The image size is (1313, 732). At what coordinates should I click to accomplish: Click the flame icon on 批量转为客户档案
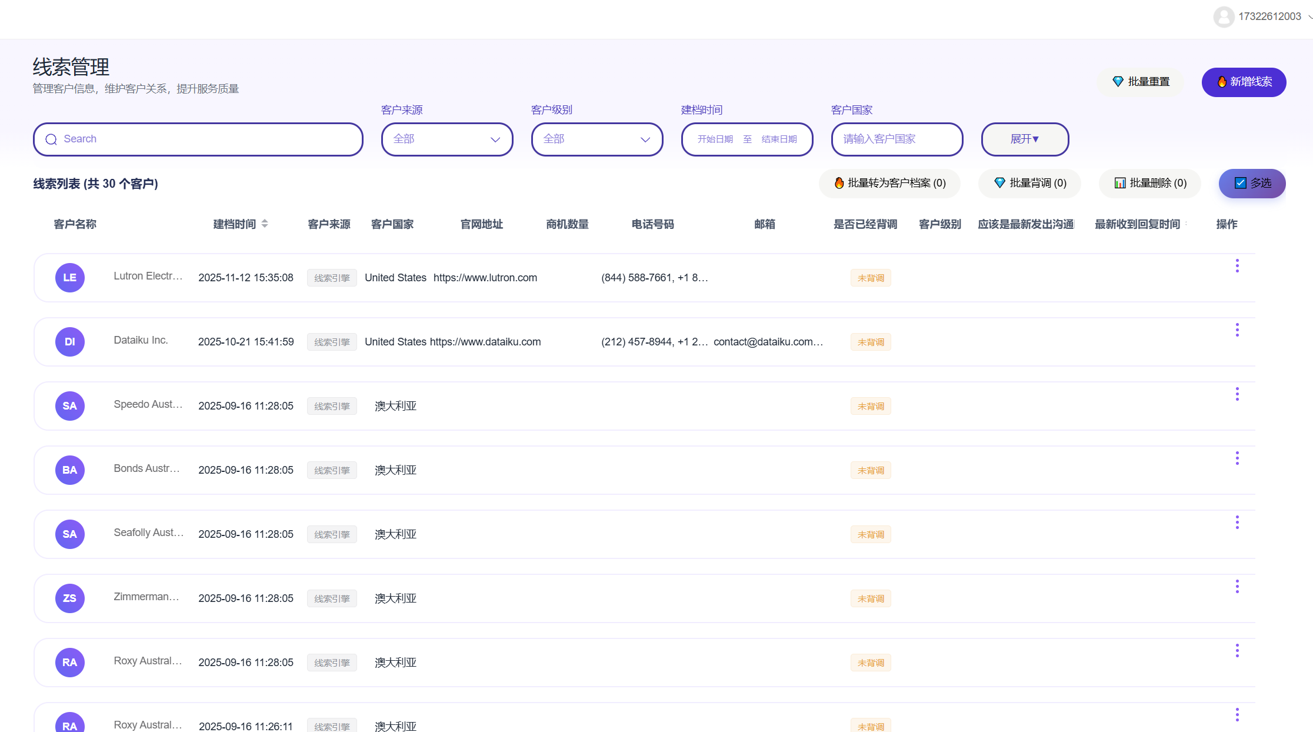[839, 183]
